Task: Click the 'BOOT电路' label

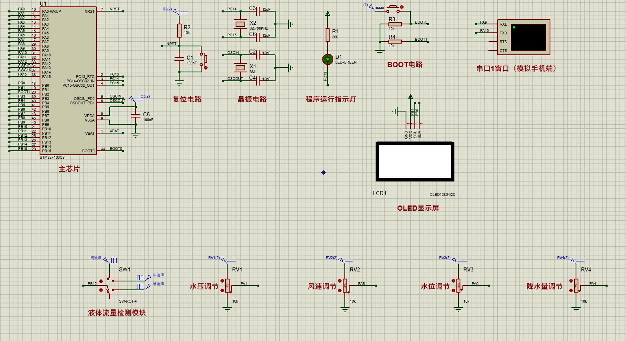Action: coord(405,64)
